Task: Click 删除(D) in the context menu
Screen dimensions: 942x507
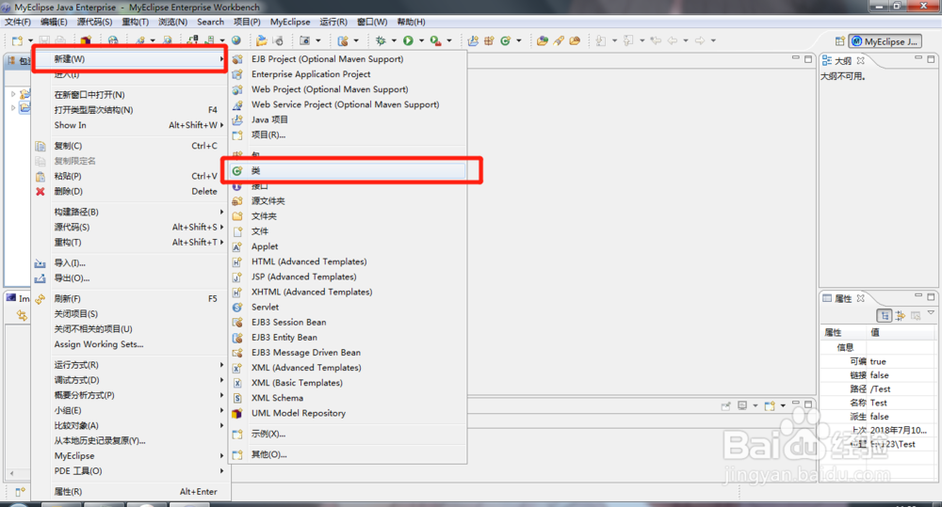Action: (x=129, y=191)
